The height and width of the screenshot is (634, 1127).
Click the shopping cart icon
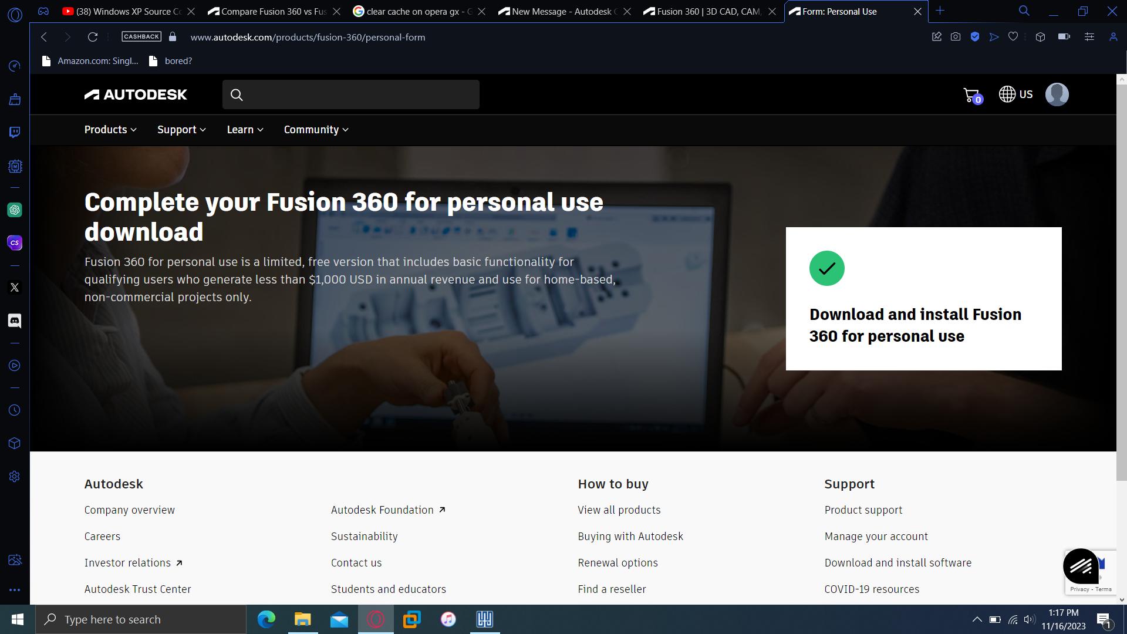click(972, 95)
